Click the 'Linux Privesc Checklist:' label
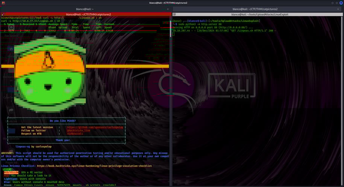The image size is (344, 187). [18, 166]
